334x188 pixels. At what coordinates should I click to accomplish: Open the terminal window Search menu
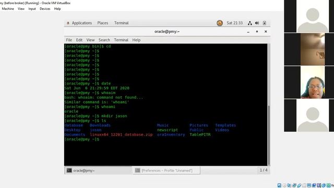point(104,40)
